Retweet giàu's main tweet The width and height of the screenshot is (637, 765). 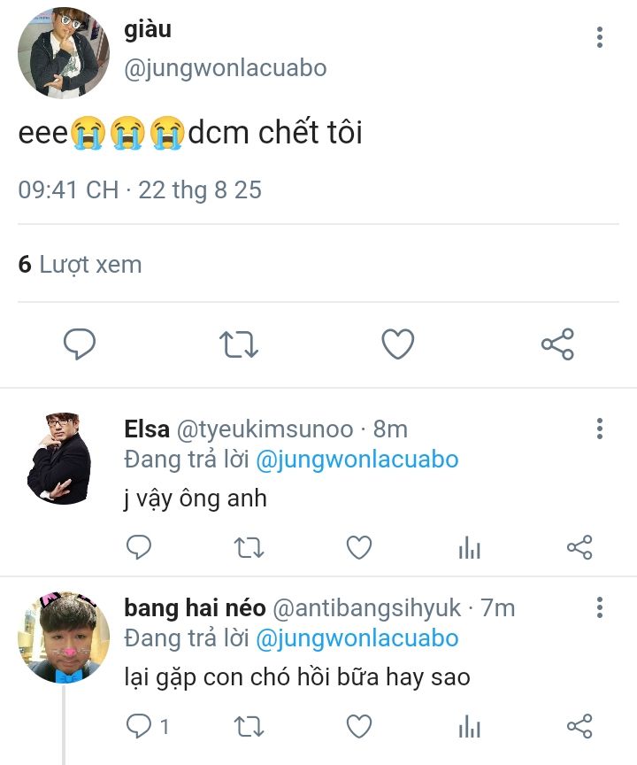pyautogui.click(x=239, y=344)
